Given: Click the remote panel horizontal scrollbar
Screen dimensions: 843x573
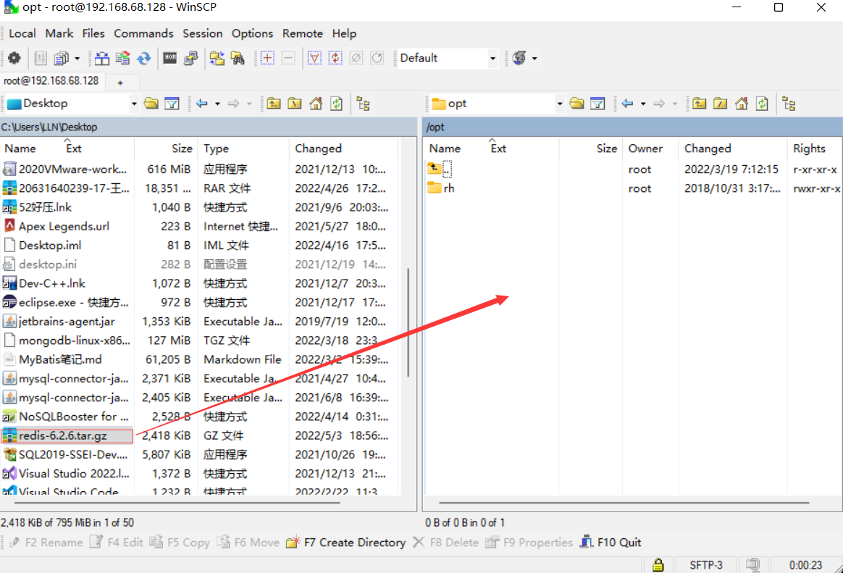Looking at the screenshot, I should click(x=624, y=503).
